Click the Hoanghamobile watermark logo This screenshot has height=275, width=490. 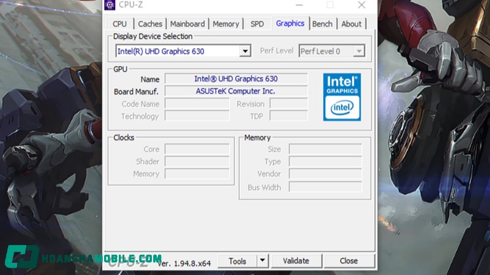pyautogui.click(x=22, y=257)
